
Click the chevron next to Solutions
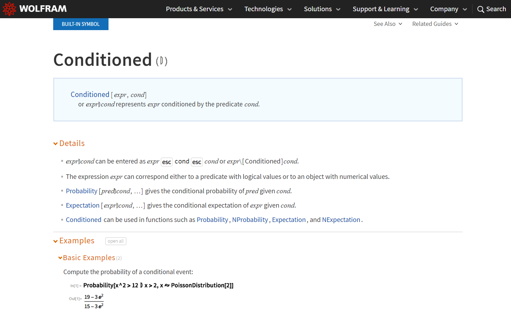[x=338, y=9]
